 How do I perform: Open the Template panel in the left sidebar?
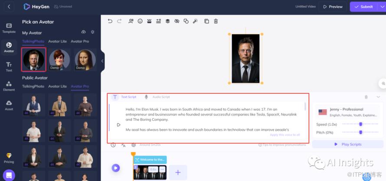9,28
